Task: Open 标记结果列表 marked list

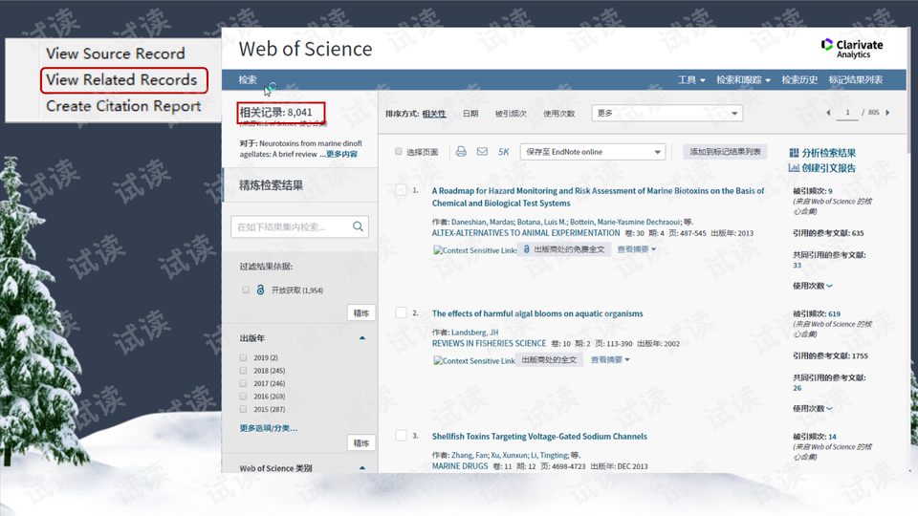Action: click(x=855, y=79)
